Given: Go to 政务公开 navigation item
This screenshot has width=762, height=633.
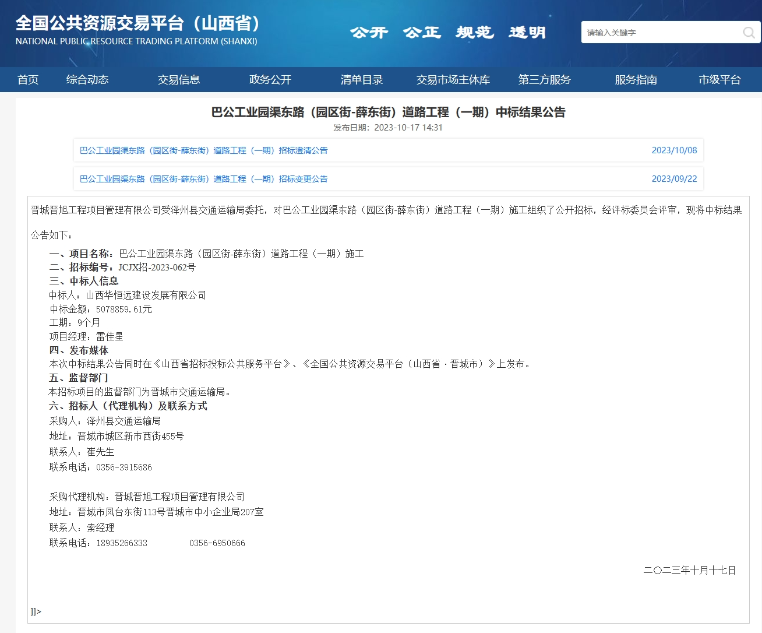Looking at the screenshot, I should click(270, 80).
